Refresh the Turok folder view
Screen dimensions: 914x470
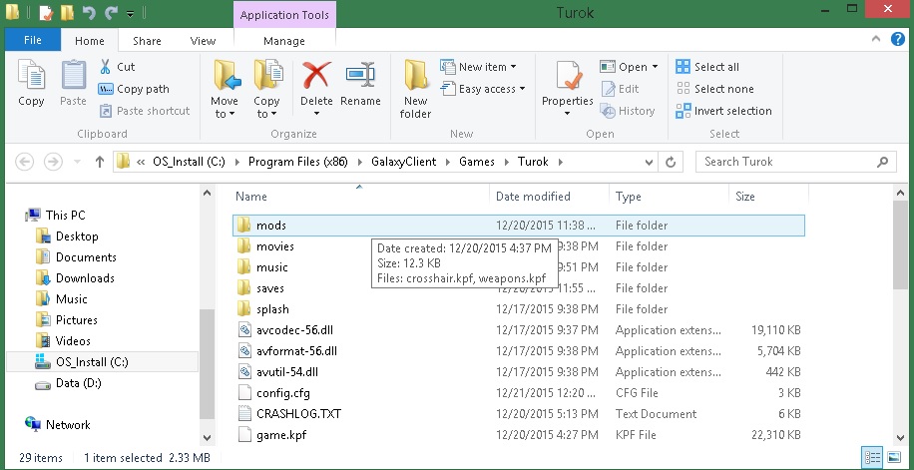pyautogui.click(x=673, y=162)
